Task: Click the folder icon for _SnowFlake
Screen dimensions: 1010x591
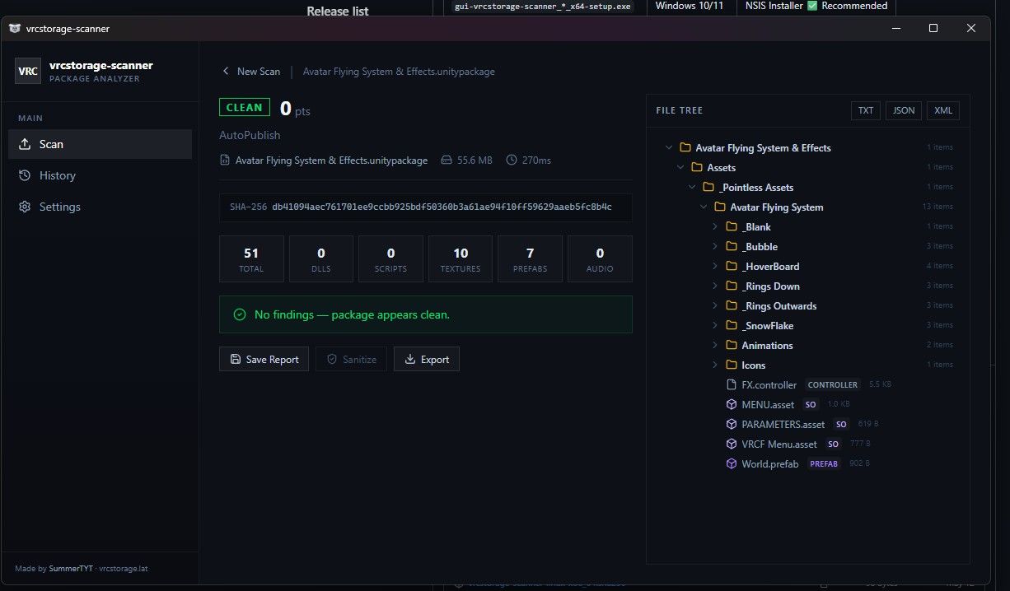Action: click(732, 326)
